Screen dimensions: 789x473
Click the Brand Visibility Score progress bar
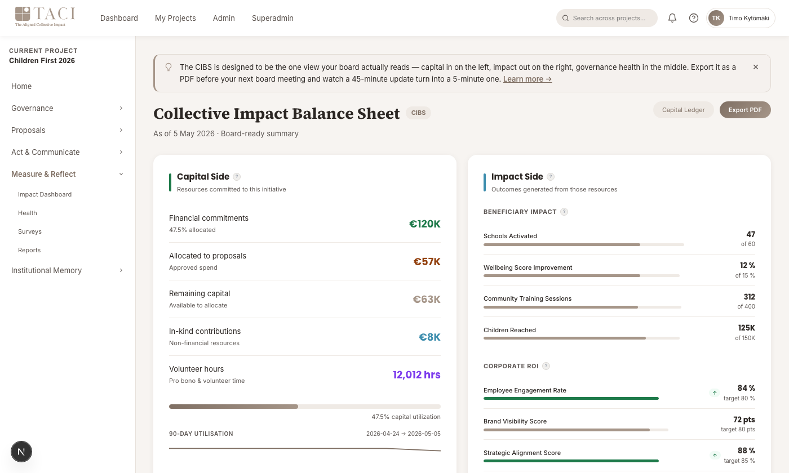click(x=576, y=430)
